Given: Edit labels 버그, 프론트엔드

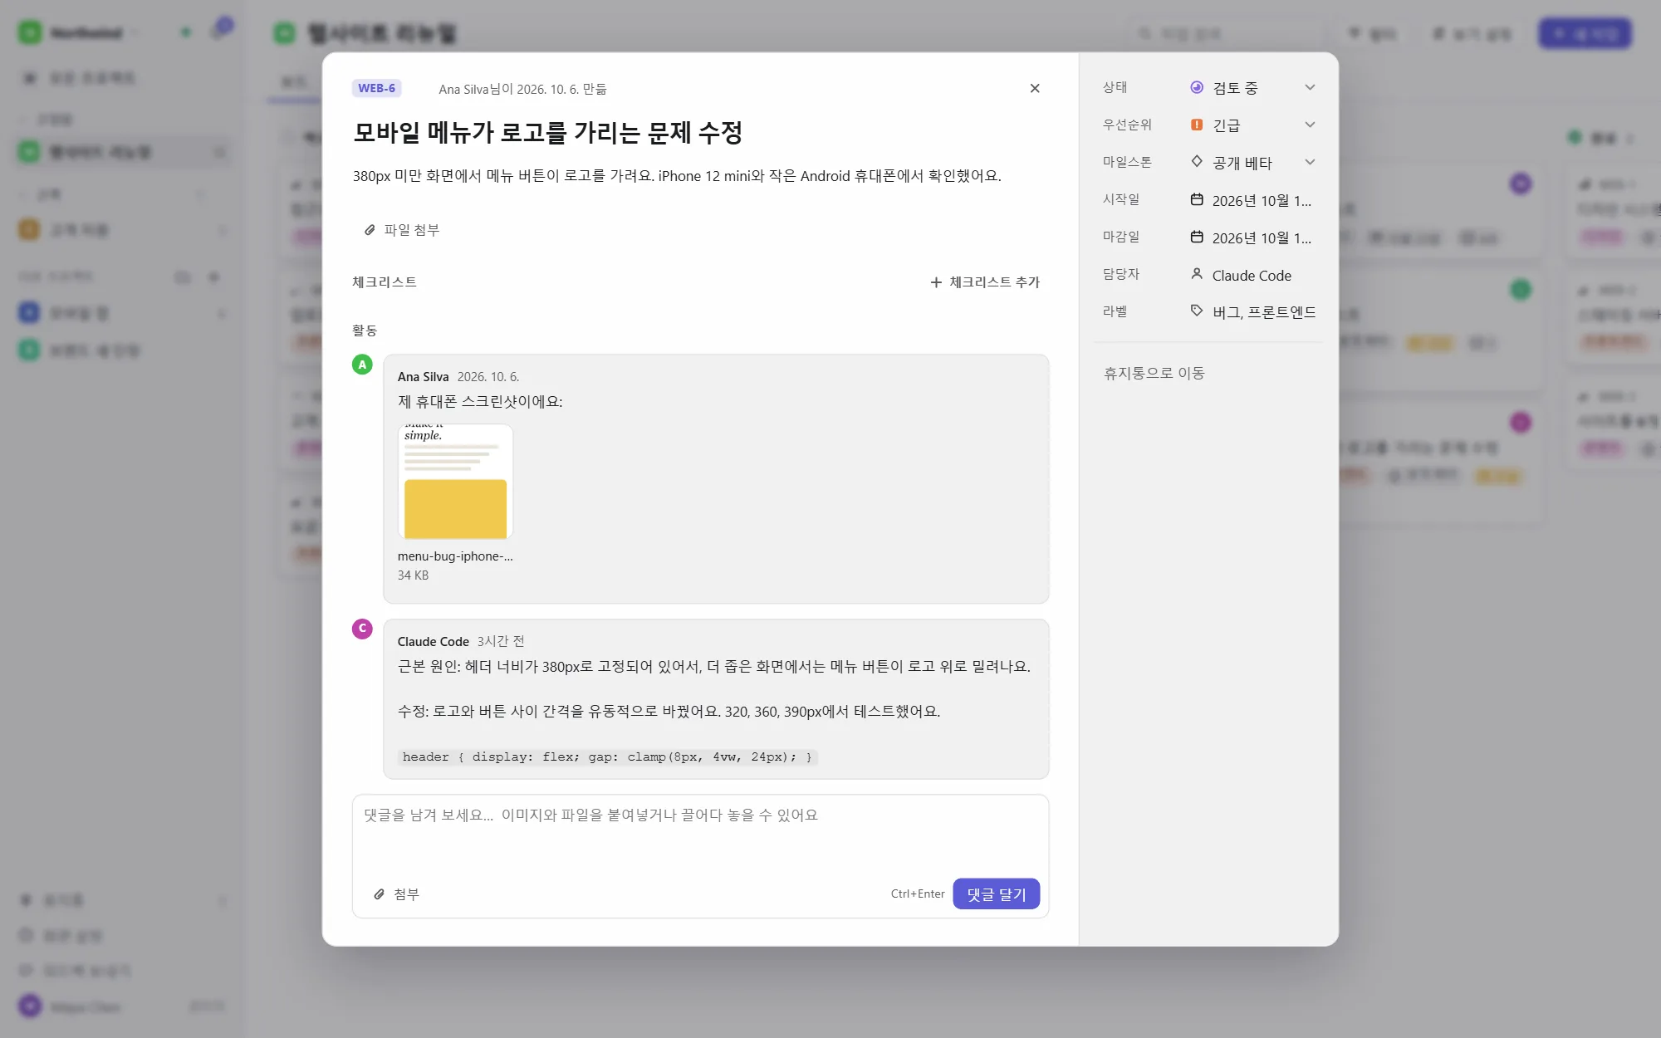Looking at the screenshot, I should 1253,312.
